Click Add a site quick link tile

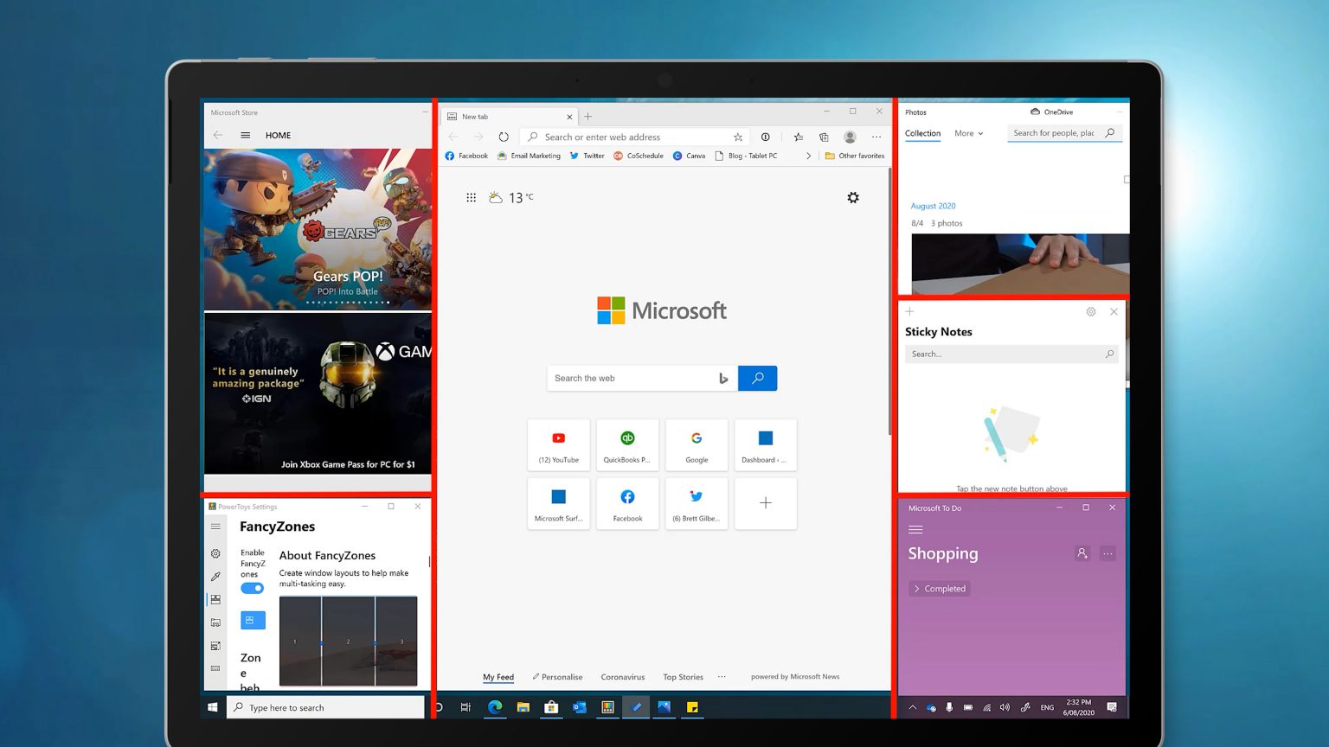766,503
